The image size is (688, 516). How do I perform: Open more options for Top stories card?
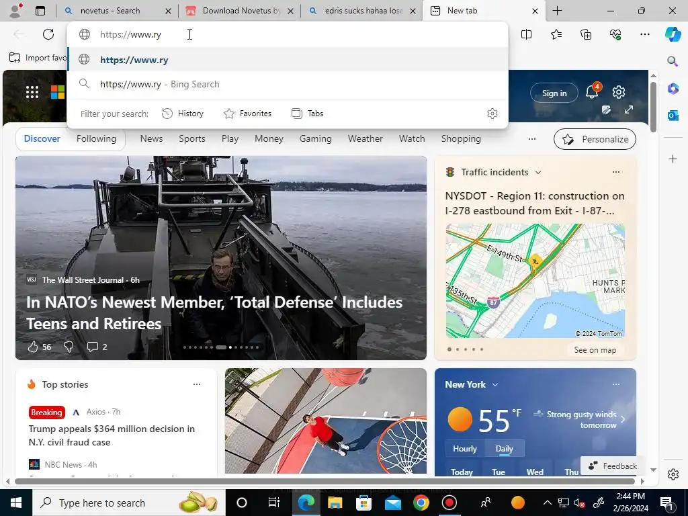tap(197, 384)
